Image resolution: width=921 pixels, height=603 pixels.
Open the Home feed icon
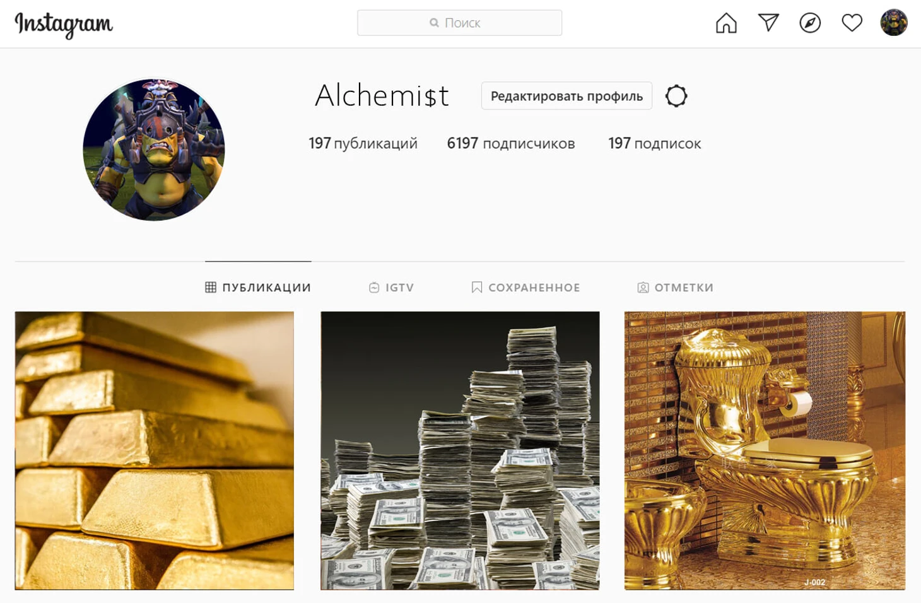point(726,23)
